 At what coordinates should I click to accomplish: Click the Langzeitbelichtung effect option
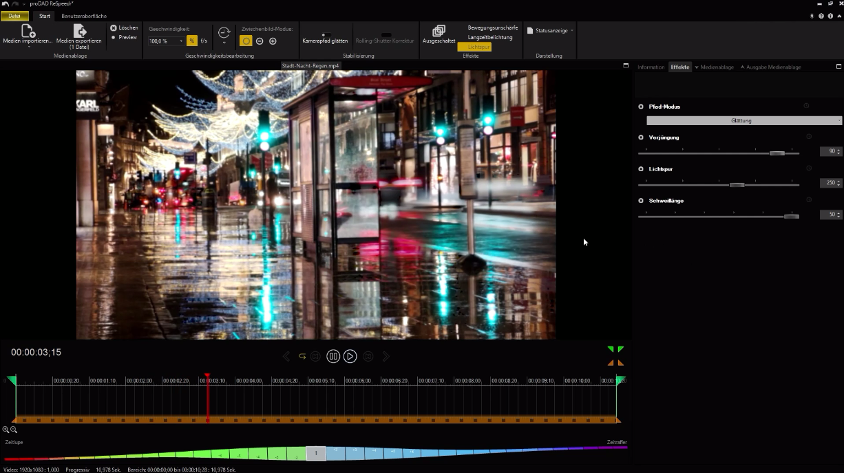point(490,37)
